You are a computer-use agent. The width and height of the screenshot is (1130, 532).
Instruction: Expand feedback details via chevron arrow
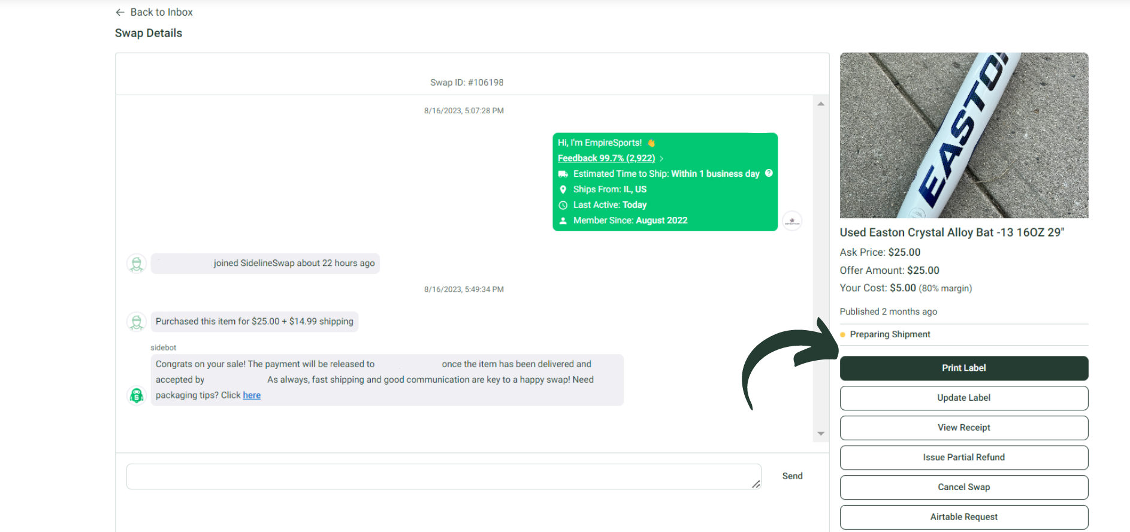pyautogui.click(x=661, y=158)
